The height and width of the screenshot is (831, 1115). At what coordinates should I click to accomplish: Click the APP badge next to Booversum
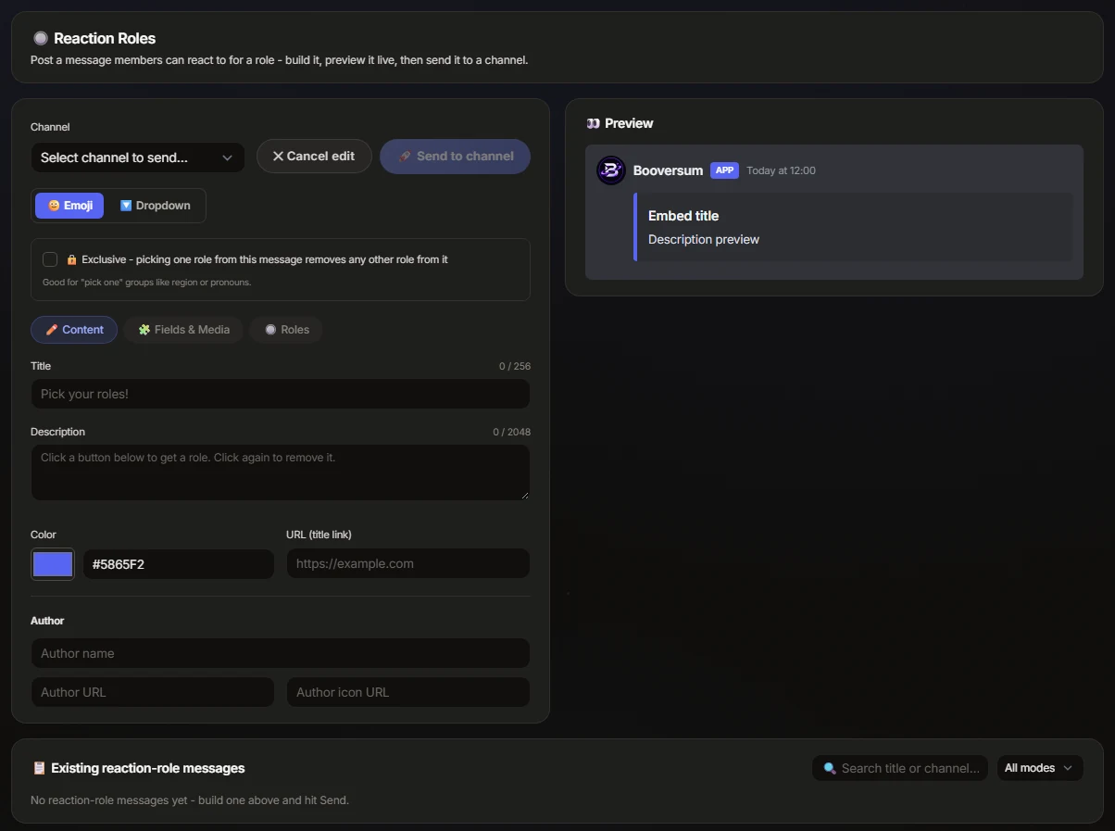[724, 170]
